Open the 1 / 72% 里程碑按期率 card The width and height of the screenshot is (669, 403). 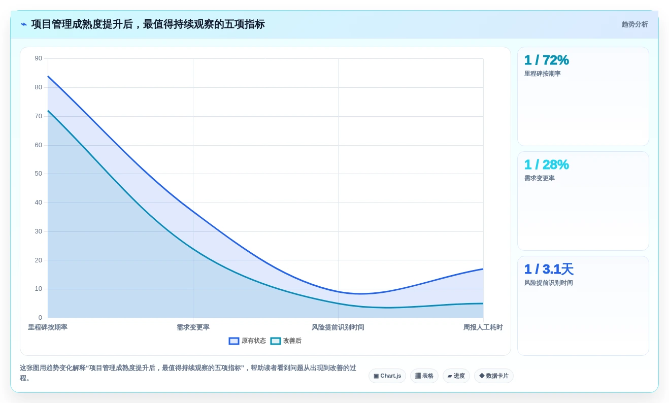point(583,96)
